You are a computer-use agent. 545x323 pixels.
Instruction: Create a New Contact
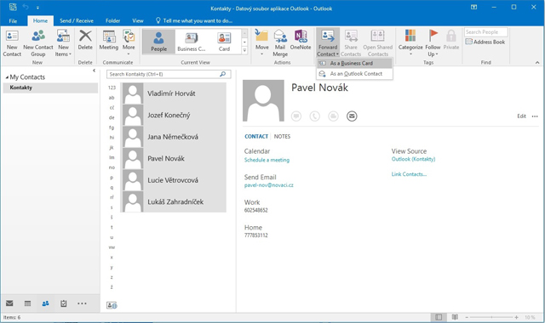point(12,43)
